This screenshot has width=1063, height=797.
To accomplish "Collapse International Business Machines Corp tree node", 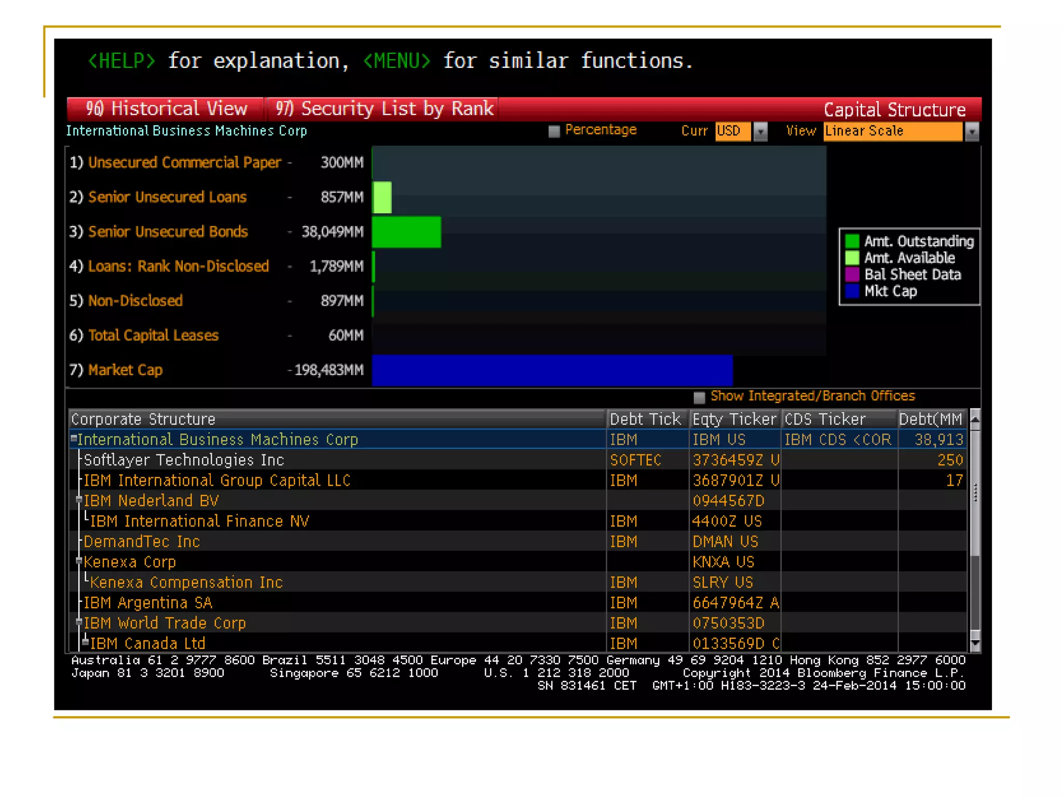I will (x=74, y=439).
